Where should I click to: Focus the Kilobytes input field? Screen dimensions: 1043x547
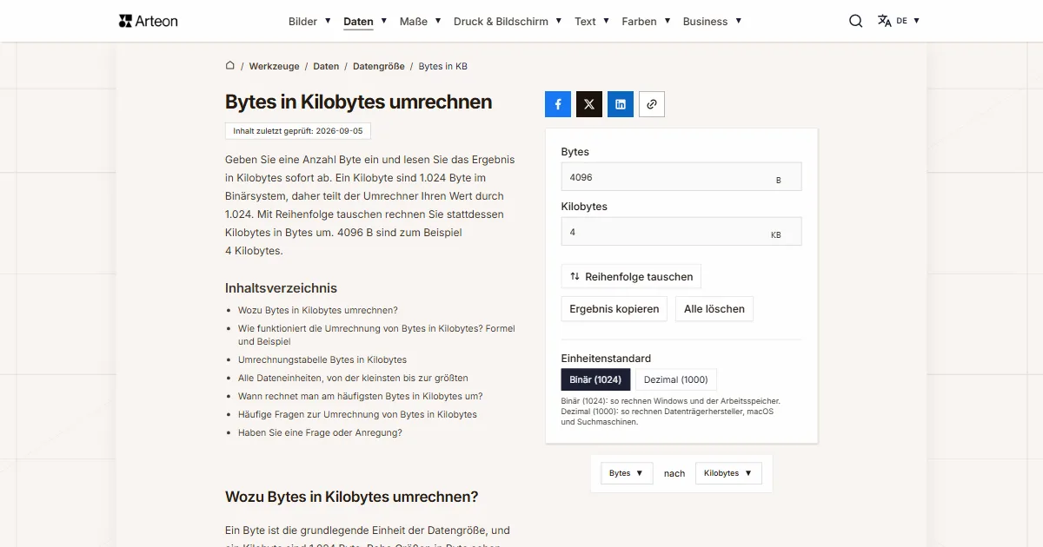point(681,232)
